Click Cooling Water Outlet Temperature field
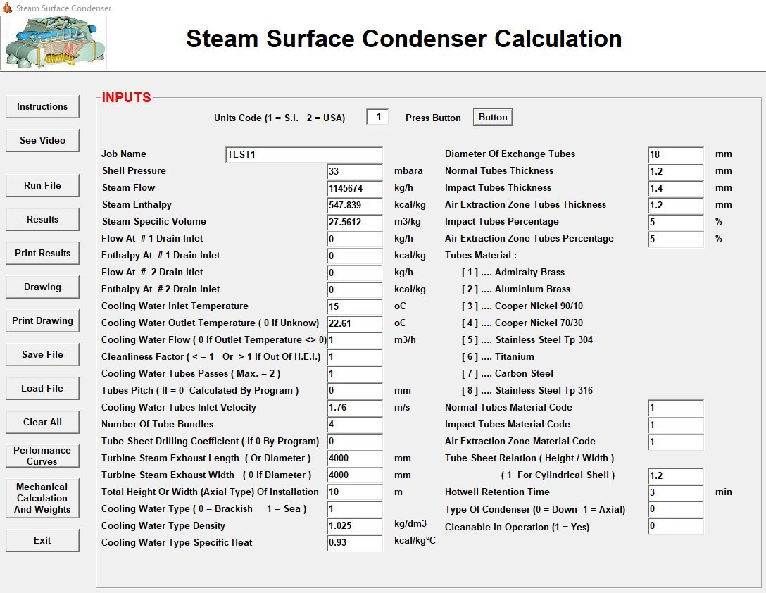The height and width of the screenshot is (593, 766). pyautogui.click(x=355, y=323)
